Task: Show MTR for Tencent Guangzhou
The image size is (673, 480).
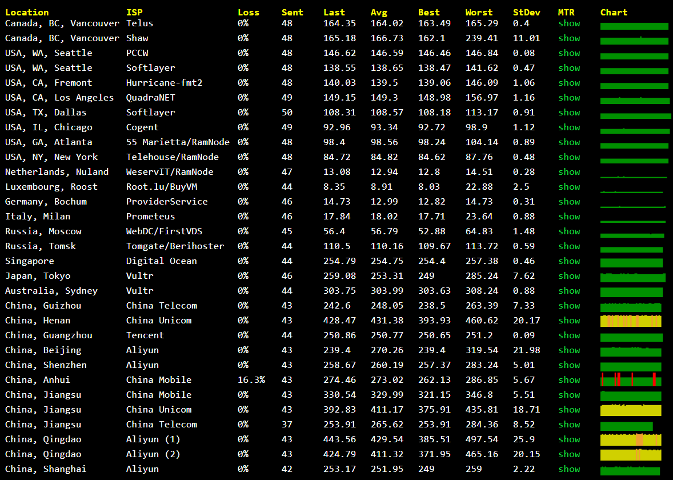Action: 569,335
